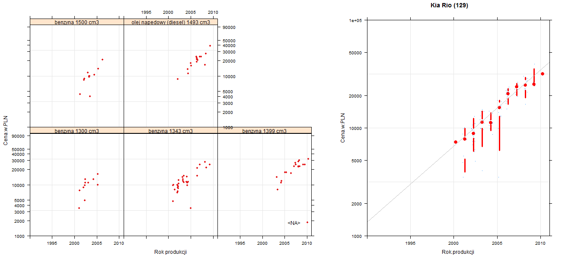The width and height of the screenshot is (562, 259).
Task: Click the "Kia Rio (129)" chart title
Action: [x=450, y=6]
